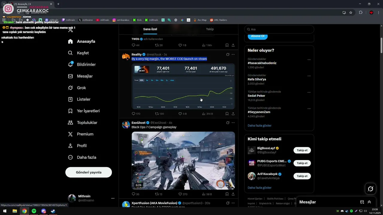Open Keşfet explore page

click(x=78, y=53)
